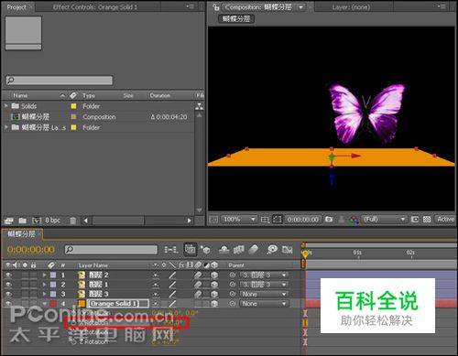Click the 8 bpc color depth button
The height and width of the screenshot is (356, 458).
[52, 221]
